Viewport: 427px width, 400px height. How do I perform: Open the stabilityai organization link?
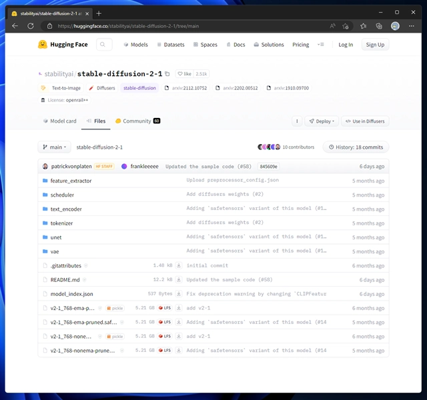tap(59, 74)
